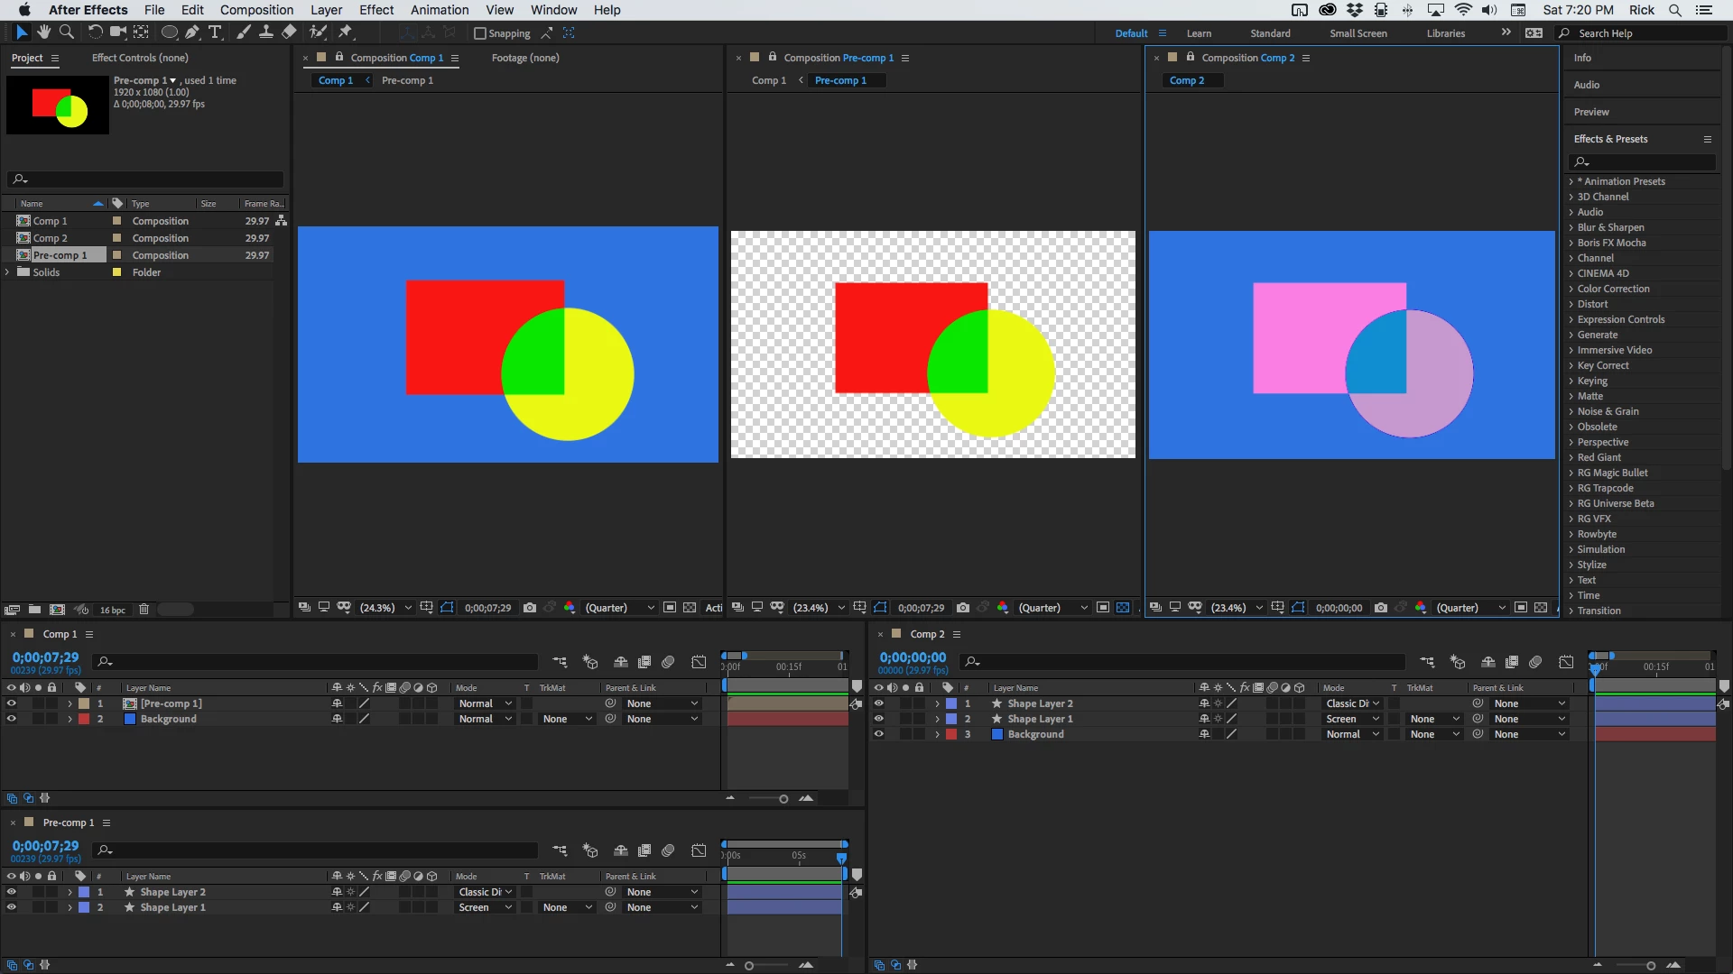Hide Shape Layer 2 in Comp 2 timeline
The image size is (1733, 974).
point(879,703)
